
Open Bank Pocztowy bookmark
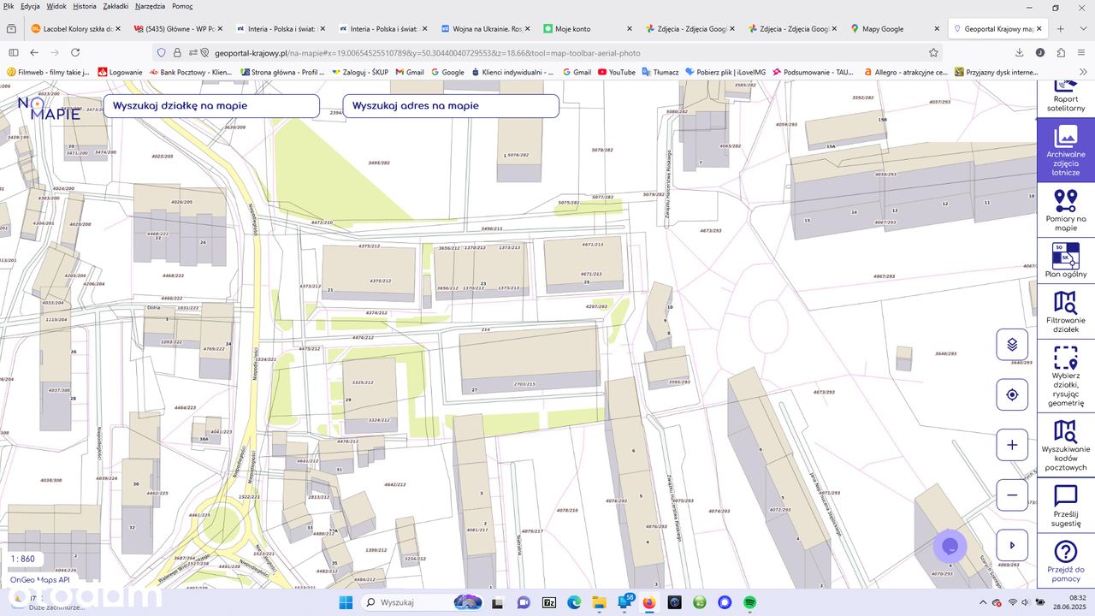coord(190,73)
